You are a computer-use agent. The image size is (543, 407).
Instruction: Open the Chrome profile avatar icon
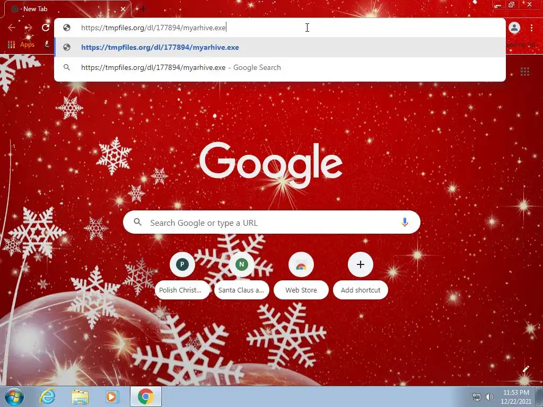tap(514, 28)
